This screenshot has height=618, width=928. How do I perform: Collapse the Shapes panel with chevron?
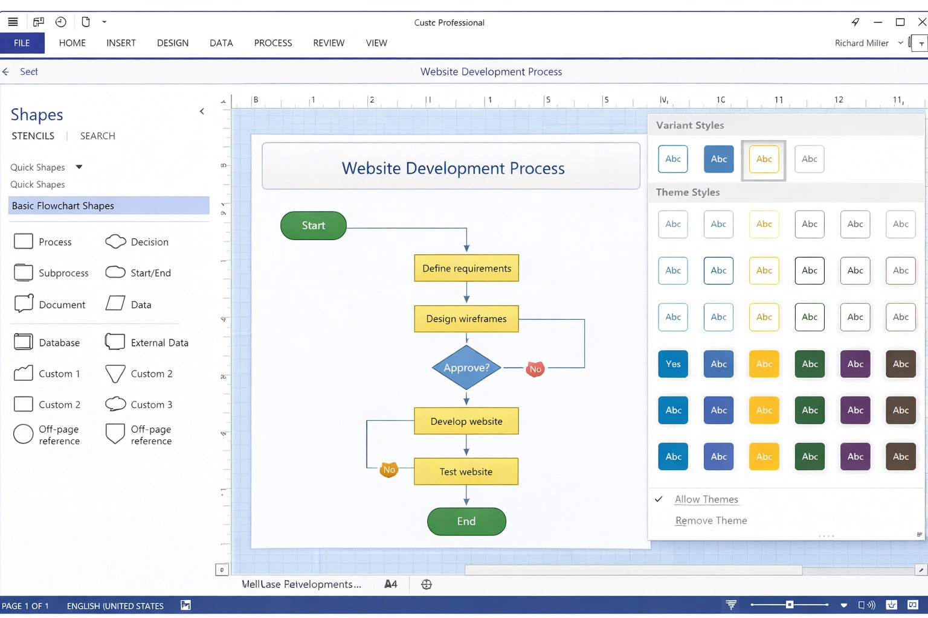[202, 112]
